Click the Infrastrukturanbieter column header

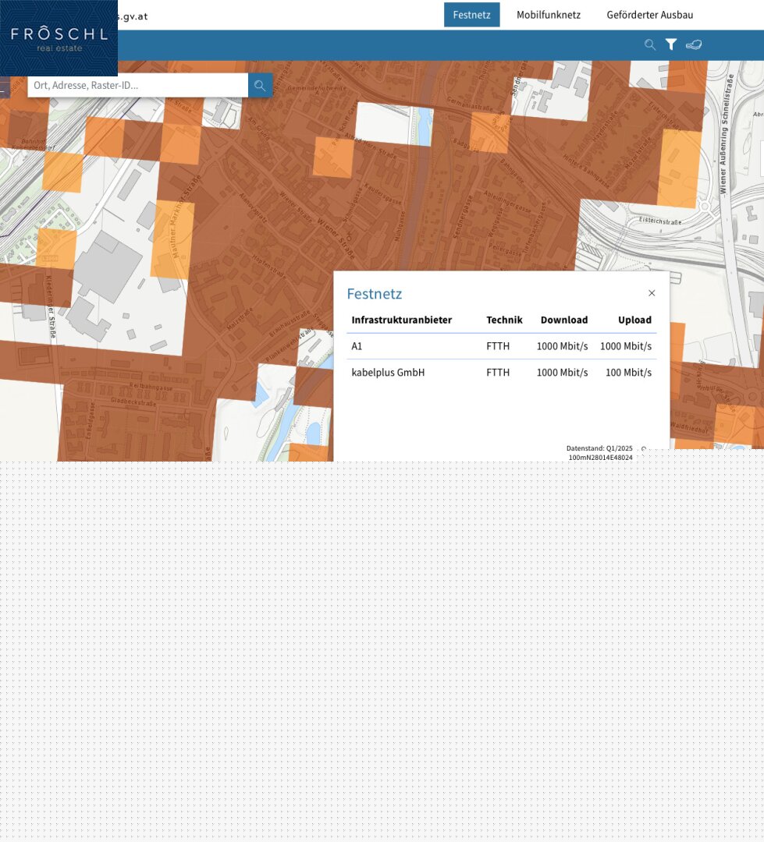[x=401, y=320]
